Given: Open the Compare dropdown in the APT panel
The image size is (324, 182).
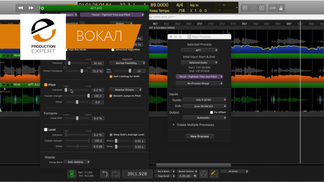Looking at the screenshot, I should click(69, 15).
